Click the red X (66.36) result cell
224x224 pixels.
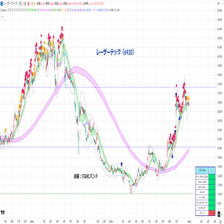[212, 213]
